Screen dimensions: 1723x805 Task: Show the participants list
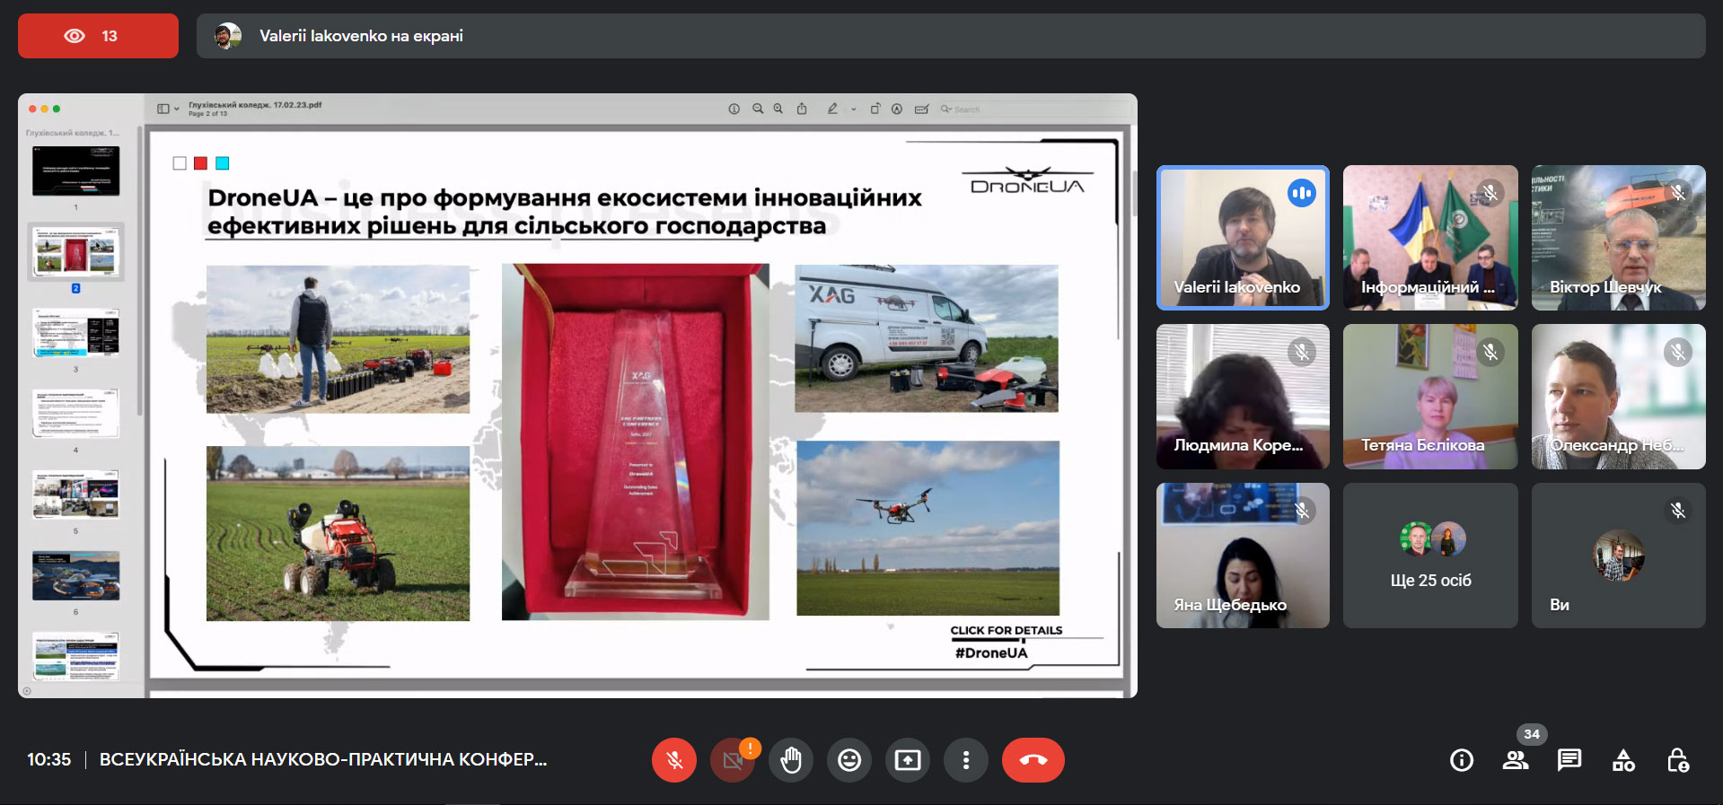1516,761
